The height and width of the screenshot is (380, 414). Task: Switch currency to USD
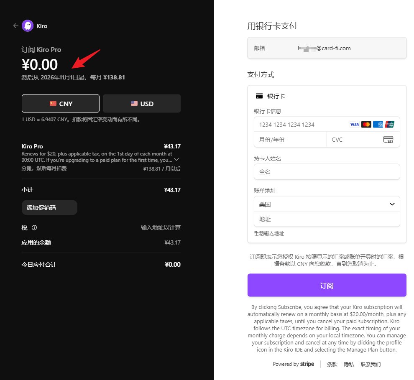[x=142, y=103]
